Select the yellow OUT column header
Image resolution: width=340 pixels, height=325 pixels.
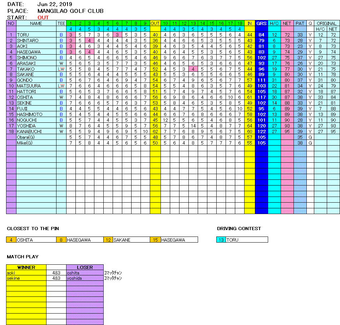tap(155, 23)
